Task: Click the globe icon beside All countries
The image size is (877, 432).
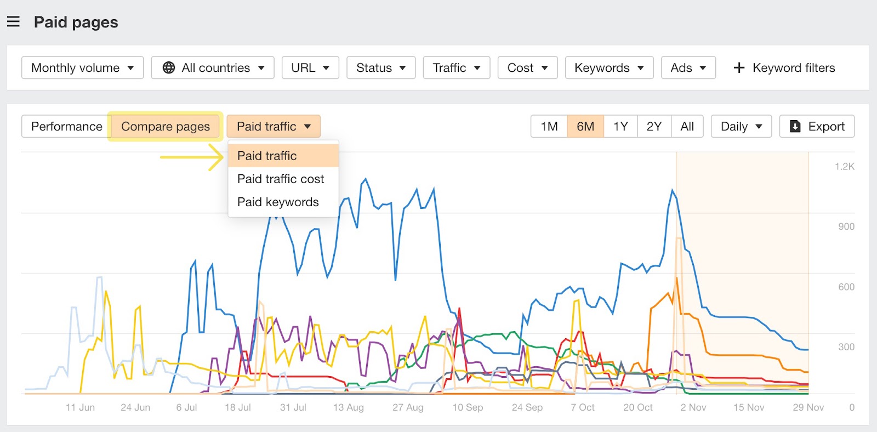Action: [x=169, y=67]
